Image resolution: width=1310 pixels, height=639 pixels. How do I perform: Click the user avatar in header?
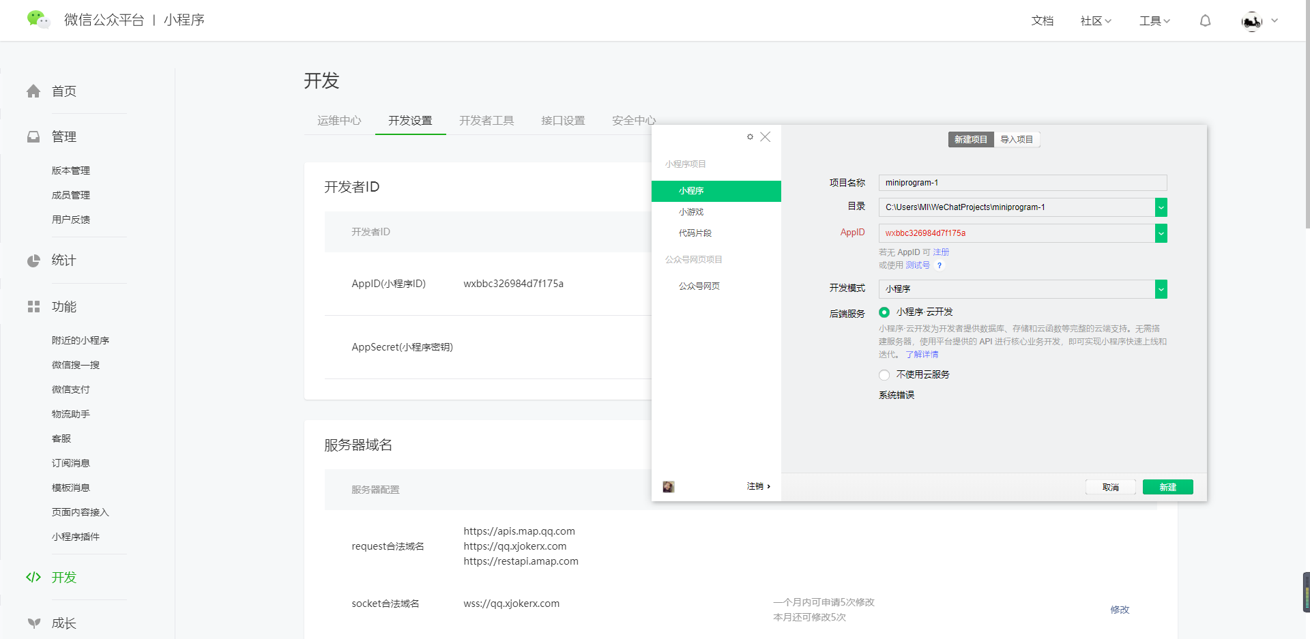1252,21
